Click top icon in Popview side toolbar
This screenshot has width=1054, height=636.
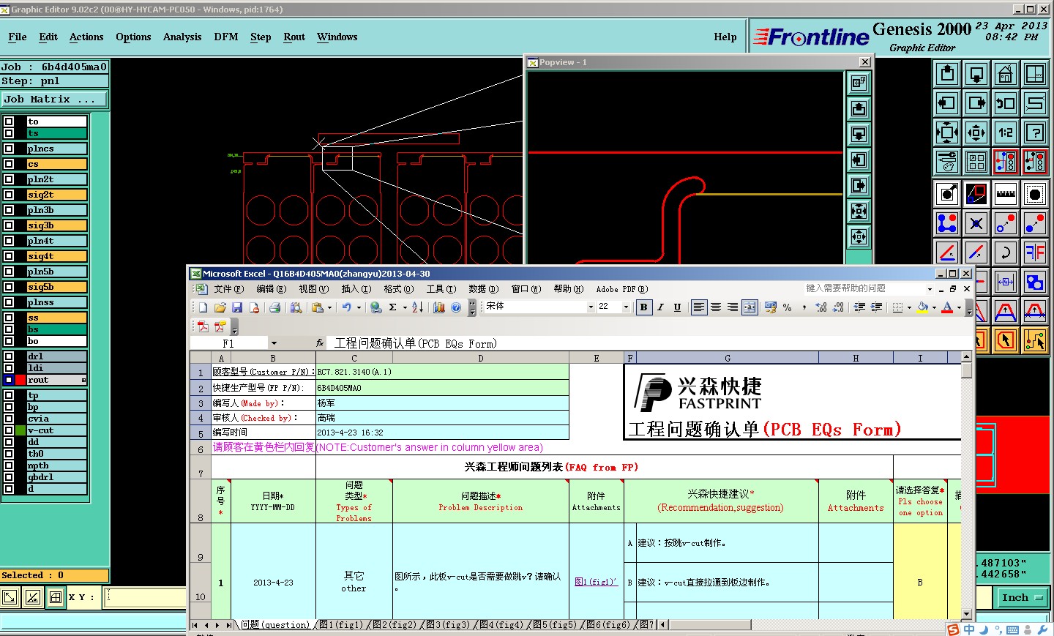859,83
